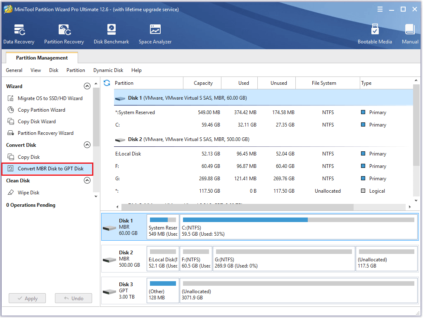The height and width of the screenshot is (318, 423).
Task: Sort by the File System column header
Action: 328,83
